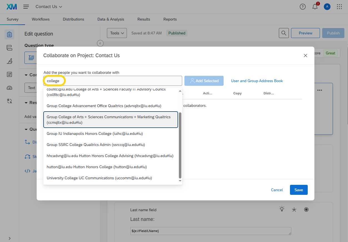
Task: Open the app switcher grid icon
Action: click(x=339, y=7)
